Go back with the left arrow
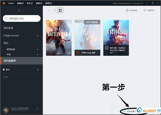161x115 pixels. pyautogui.click(x=19, y=10)
